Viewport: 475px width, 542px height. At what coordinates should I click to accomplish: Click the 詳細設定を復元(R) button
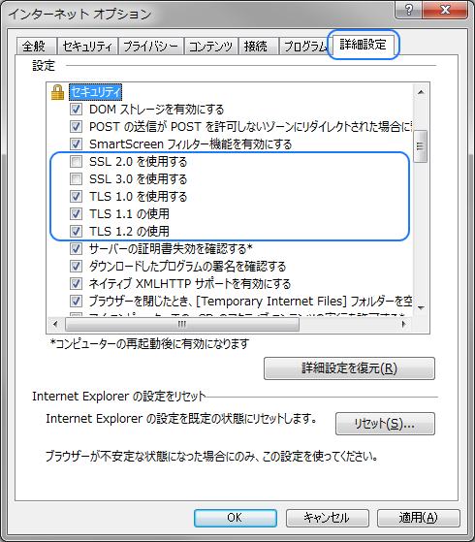tap(349, 368)
